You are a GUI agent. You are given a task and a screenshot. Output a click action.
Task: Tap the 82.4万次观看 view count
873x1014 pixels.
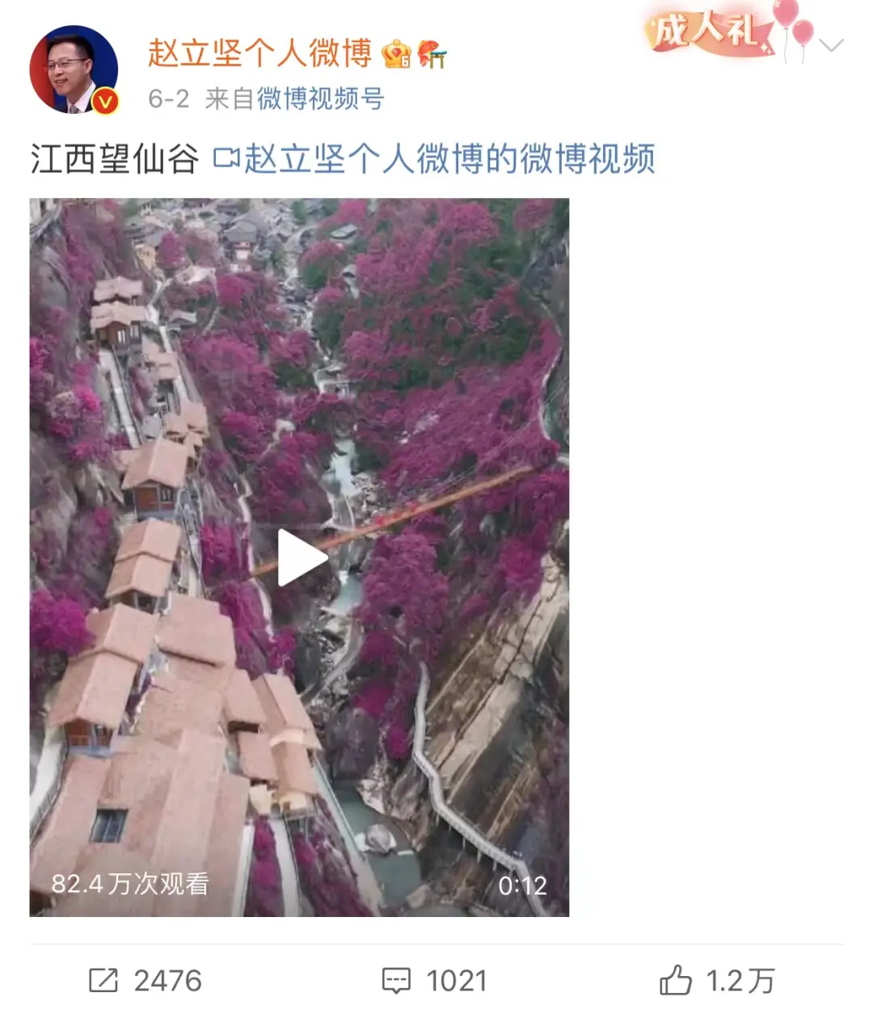[x=130, y=884]
